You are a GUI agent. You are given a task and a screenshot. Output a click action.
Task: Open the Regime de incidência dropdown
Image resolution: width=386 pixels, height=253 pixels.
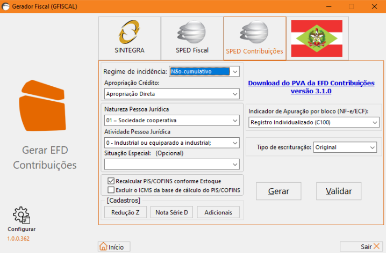pyautogui.click(x=204, y=71)
